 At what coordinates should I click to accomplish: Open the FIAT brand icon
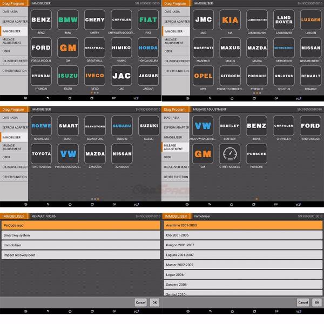[x=148, y=20]
